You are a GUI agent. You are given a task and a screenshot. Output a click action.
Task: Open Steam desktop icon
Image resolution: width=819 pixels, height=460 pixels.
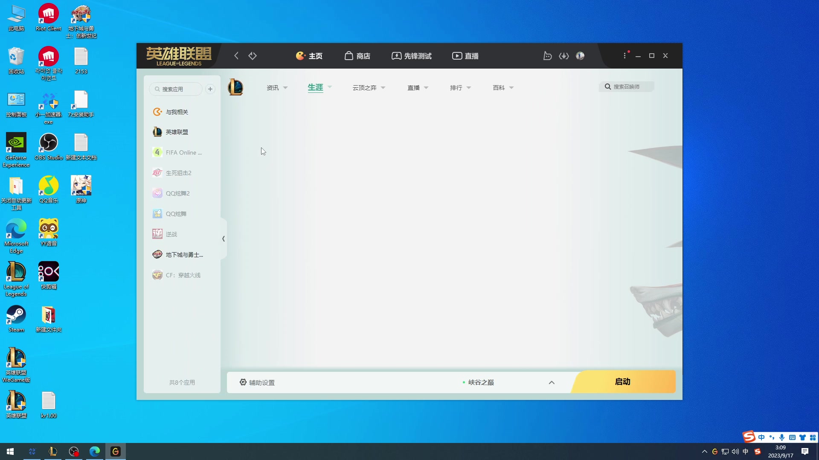[16, 319]
